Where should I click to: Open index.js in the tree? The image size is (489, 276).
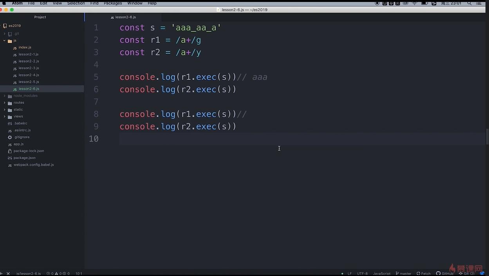point(25,47)
